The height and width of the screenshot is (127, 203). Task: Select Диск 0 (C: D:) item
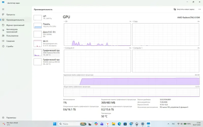tap(46, 34)
